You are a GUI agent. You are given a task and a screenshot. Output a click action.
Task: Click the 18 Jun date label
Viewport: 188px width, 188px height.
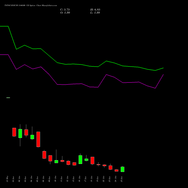click(x=91, y=179)
